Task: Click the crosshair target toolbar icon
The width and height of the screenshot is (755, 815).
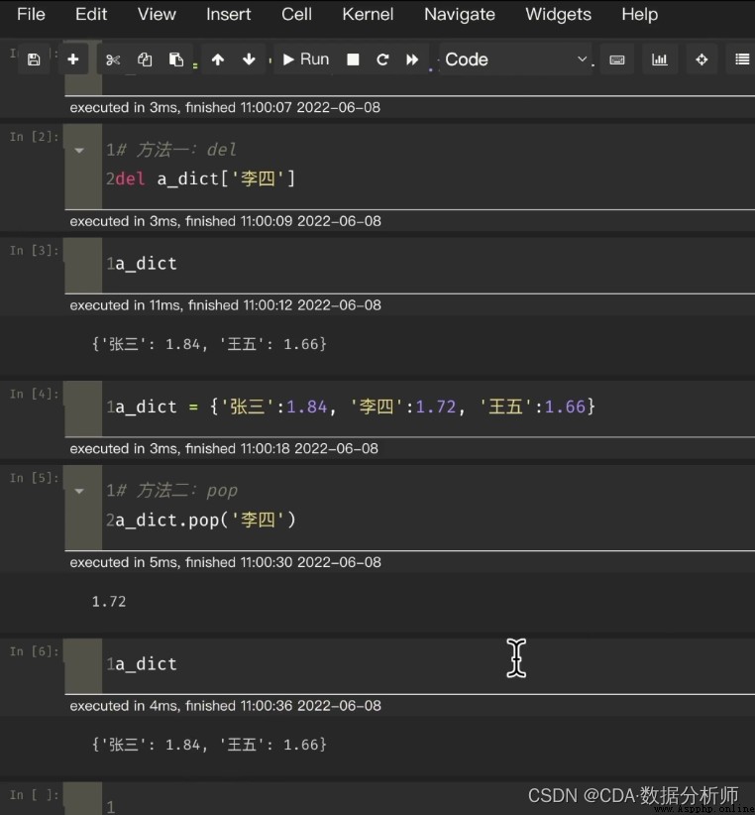Action: pyautogui.click(x=701, y=59)
